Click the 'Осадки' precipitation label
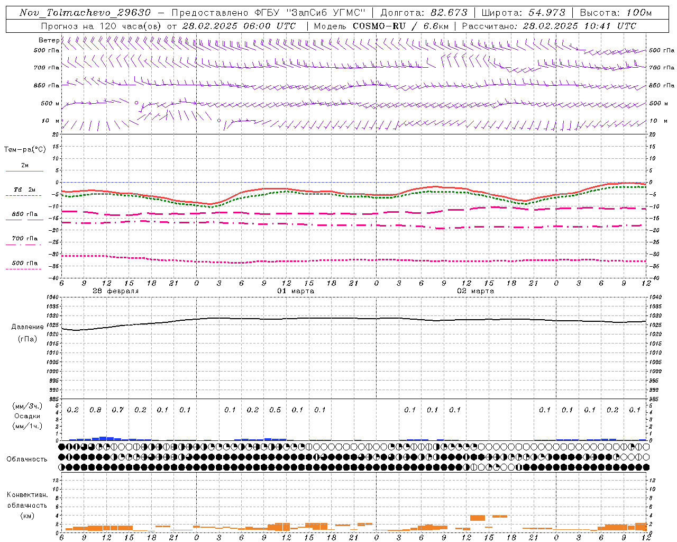677x542 pixels. click(28, 416)
